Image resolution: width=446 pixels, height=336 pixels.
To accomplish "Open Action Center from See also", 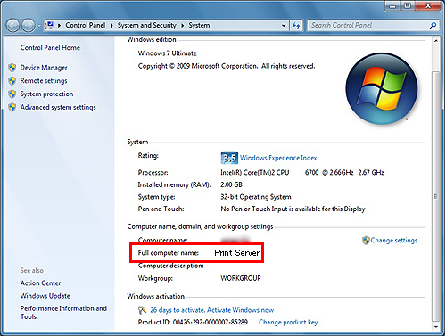I will [40, 283].
